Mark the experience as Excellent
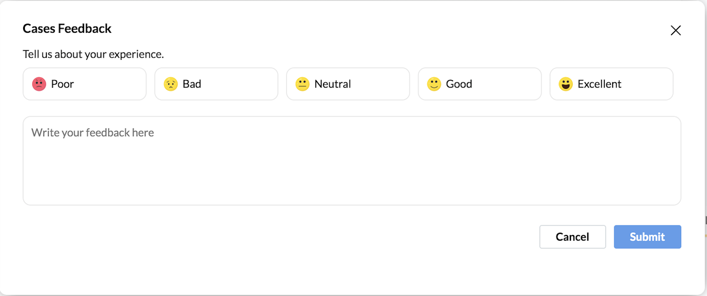The height and width of the screenshot is (296, 707). [612, 84]
